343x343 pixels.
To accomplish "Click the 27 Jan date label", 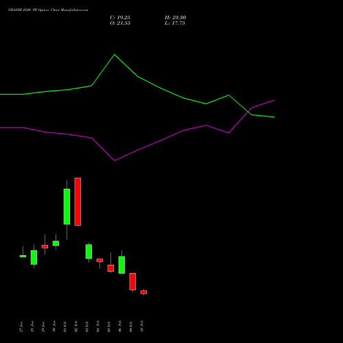I will (21, 327).
